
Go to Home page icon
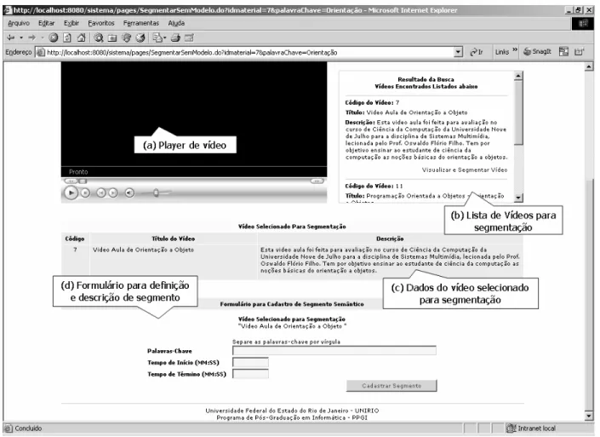[81, 37]
